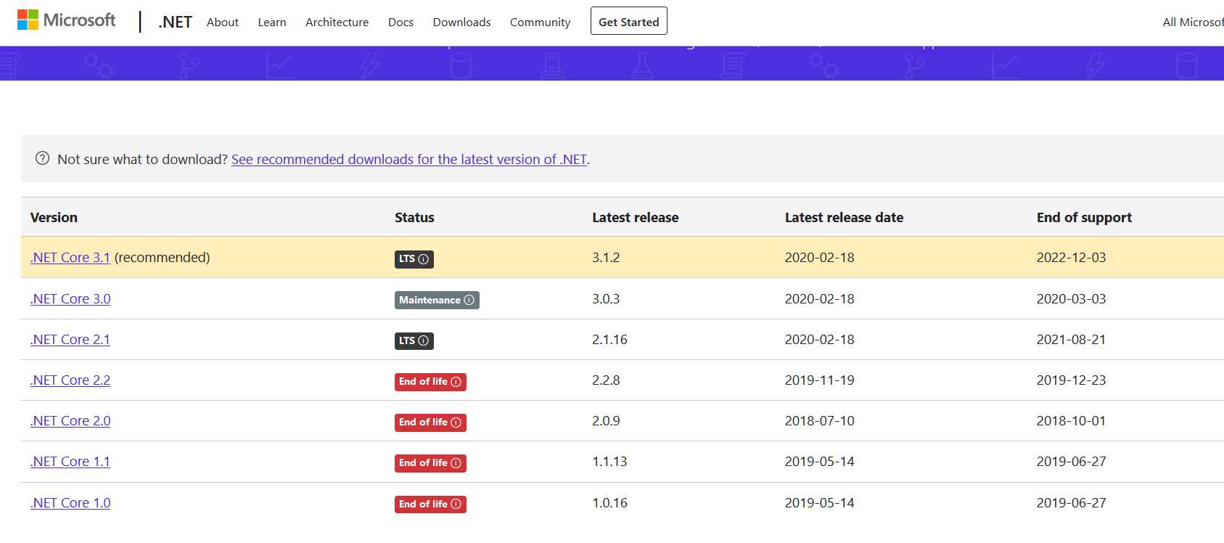This screenshot has height=543, width=1224.
Task: Click the 3.1.2 latest release cell
Action: click(x=606, y=257)
